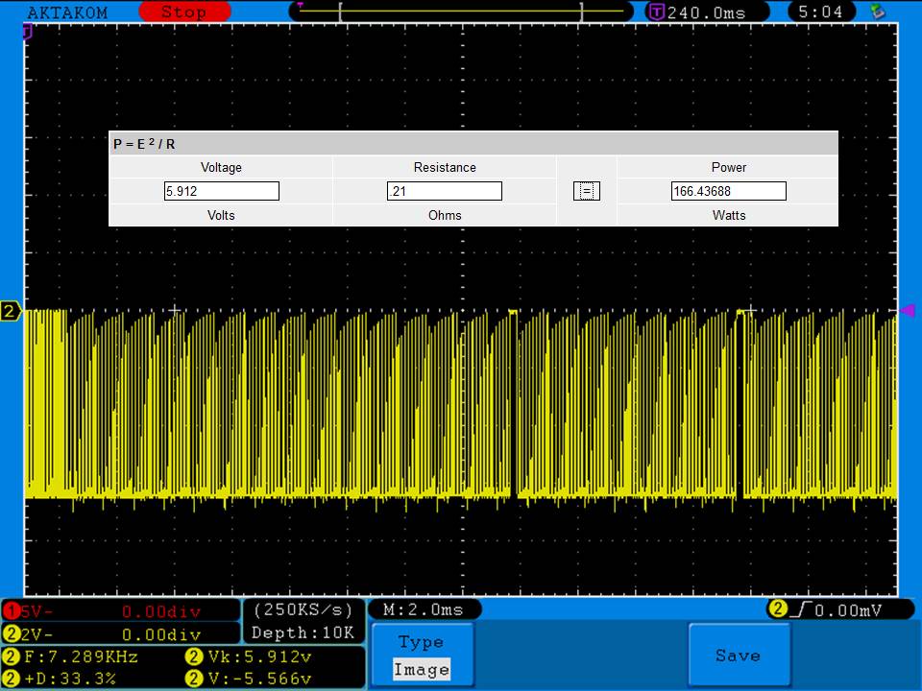Viewport: 922px width, 691px height.
Task: Select the Power result field
Action: click(728, 191)
